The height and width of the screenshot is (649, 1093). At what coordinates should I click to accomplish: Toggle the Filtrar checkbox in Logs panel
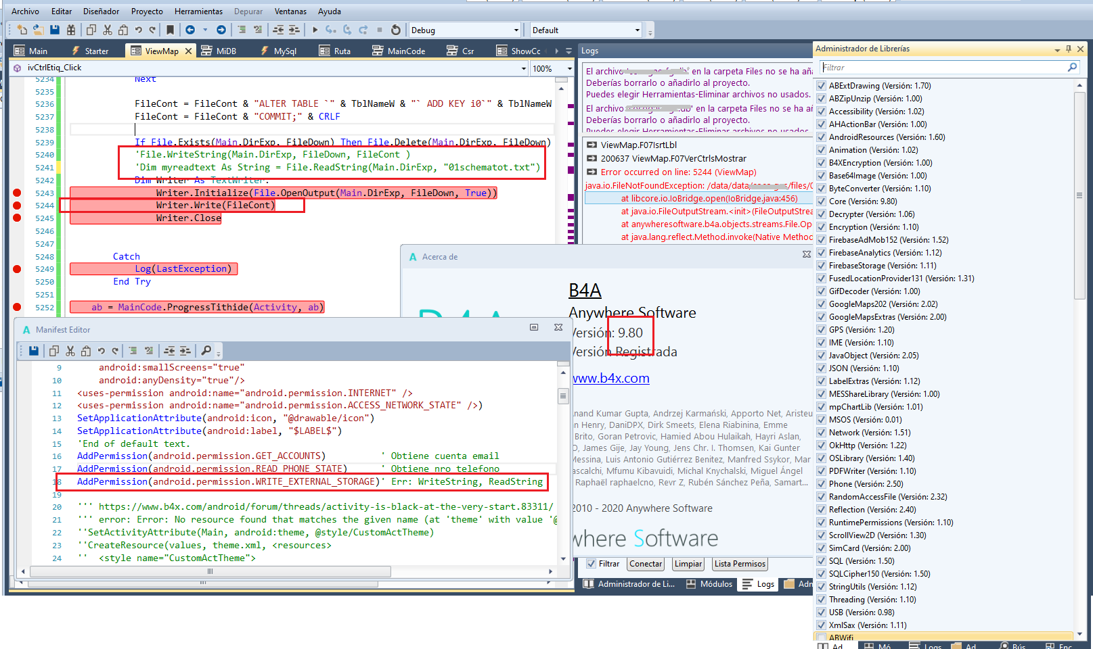(592, 564)
